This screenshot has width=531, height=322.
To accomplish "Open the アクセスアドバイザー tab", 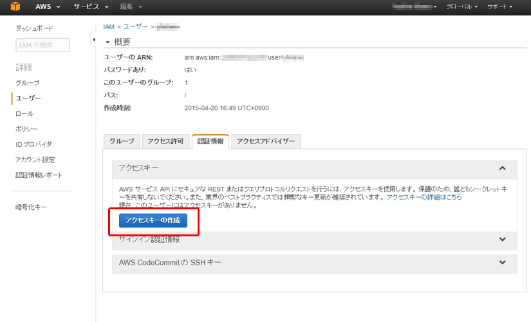I will (265, 142).
